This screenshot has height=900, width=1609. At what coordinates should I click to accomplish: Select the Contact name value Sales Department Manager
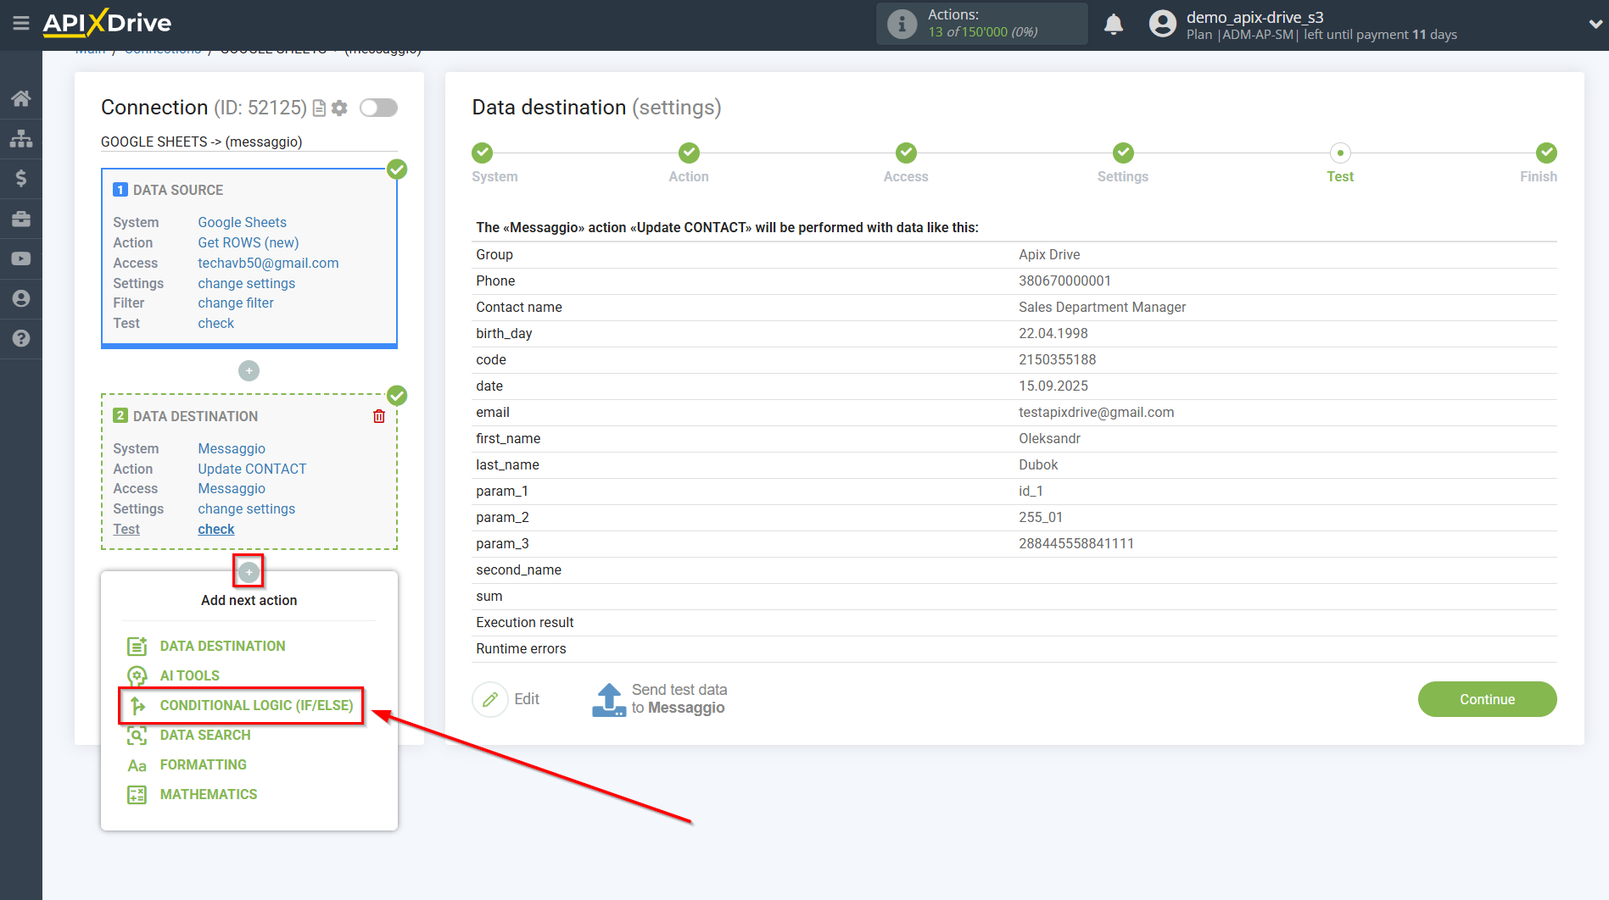(1102, 307)
